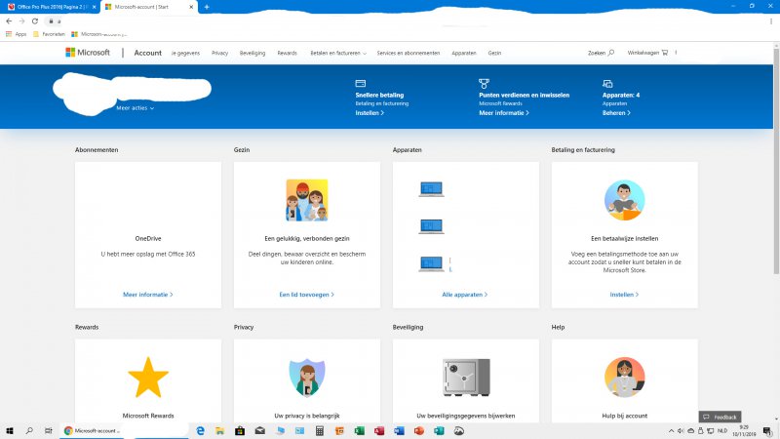The height and width of the screenshot is (439, 780).
Task: Click the Apps bookmarks shortcut
Action: point(16,34)
